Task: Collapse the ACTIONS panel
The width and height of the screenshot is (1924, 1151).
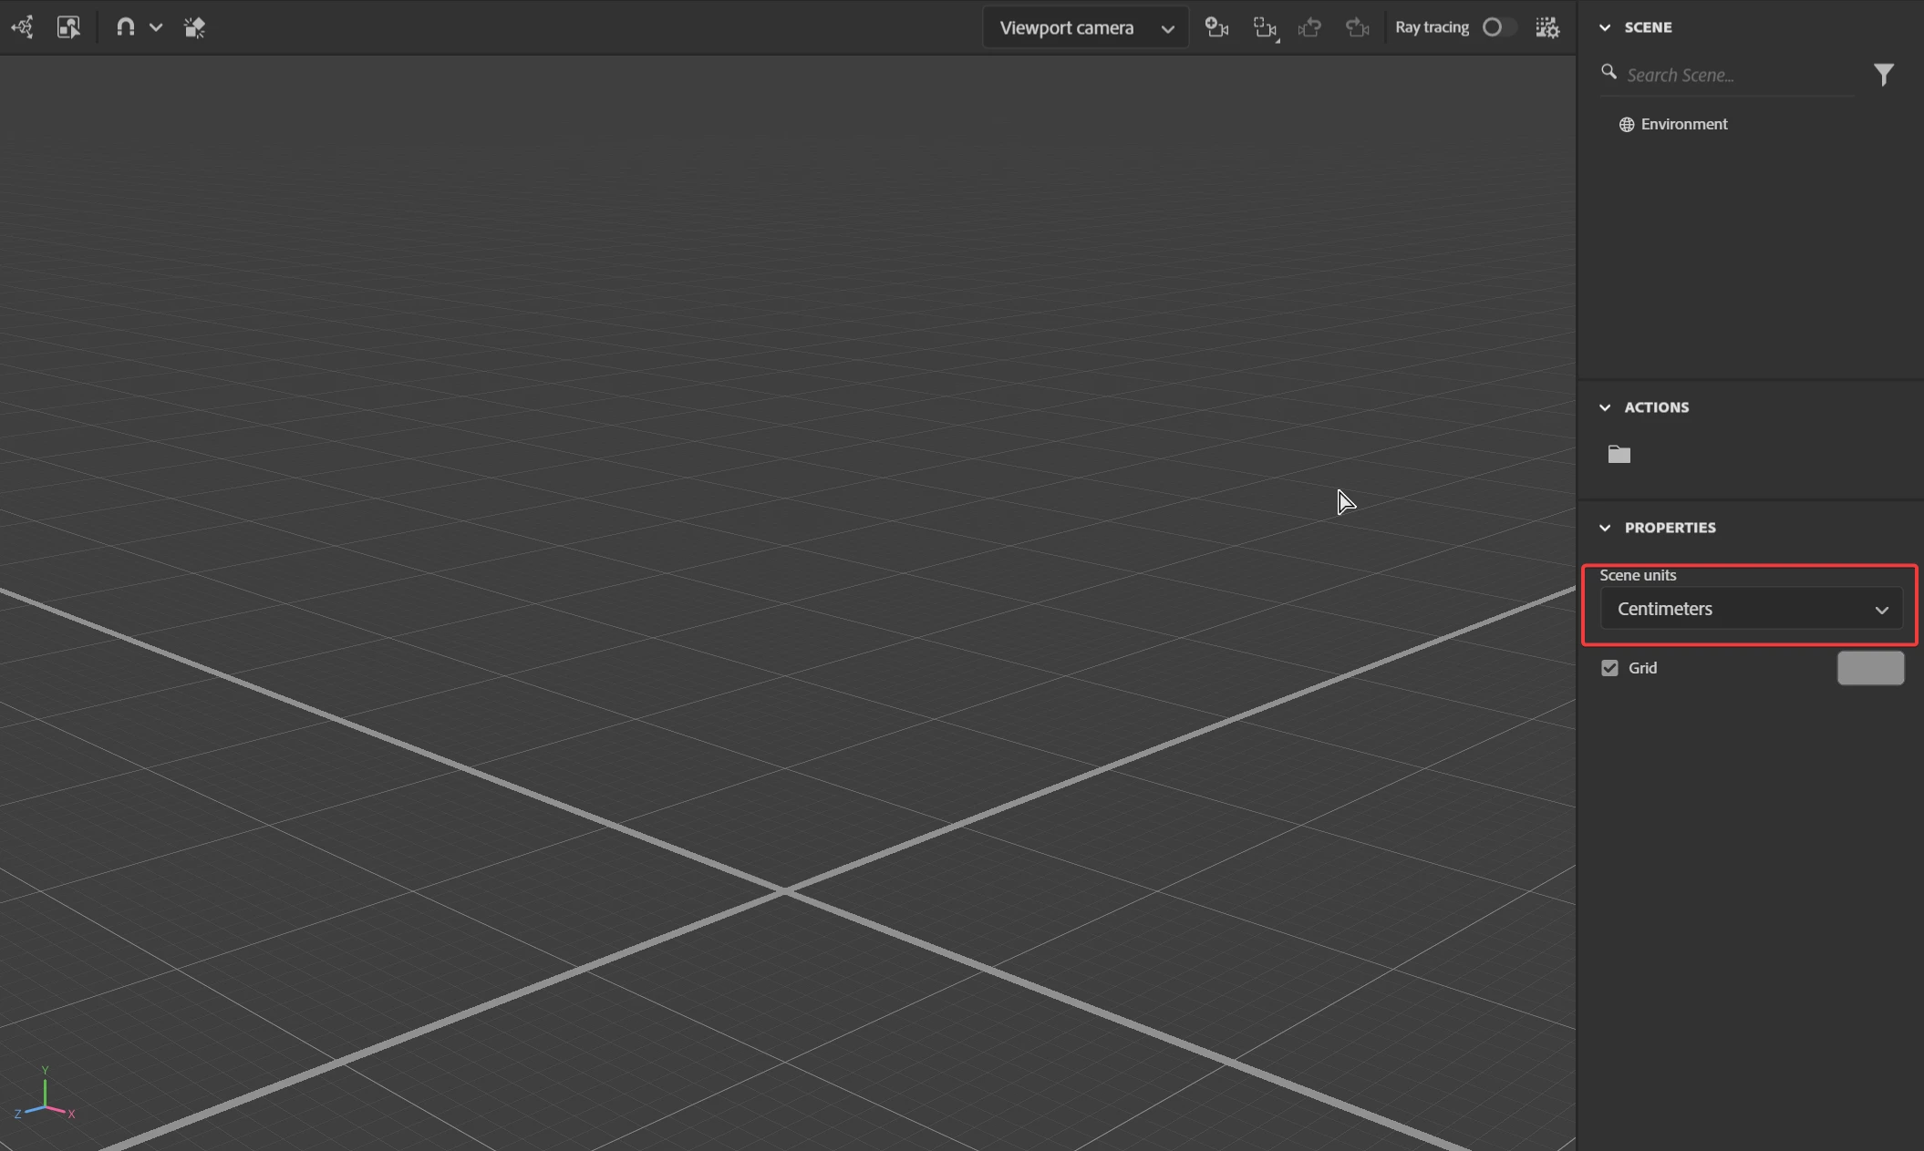Action: (1605, 407)
